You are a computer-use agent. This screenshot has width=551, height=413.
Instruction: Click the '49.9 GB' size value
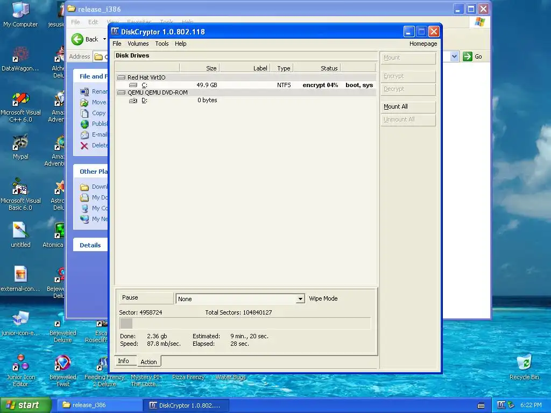pos(207,85)
